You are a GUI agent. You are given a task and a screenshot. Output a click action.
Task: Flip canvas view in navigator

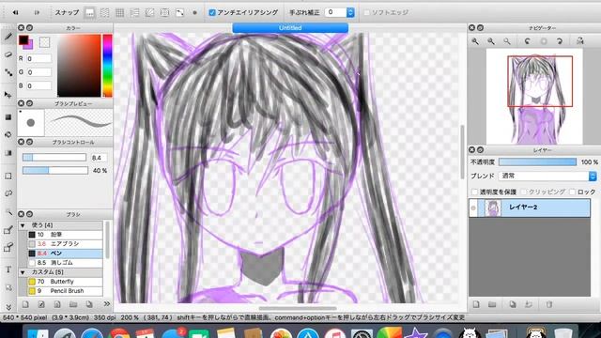point(580,41)
